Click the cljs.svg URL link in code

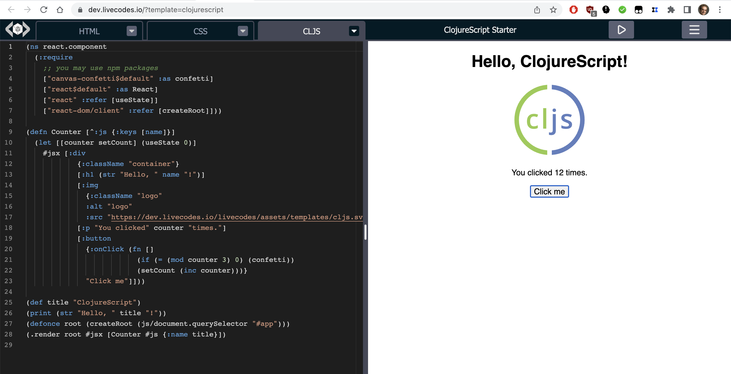pos(237,217)
